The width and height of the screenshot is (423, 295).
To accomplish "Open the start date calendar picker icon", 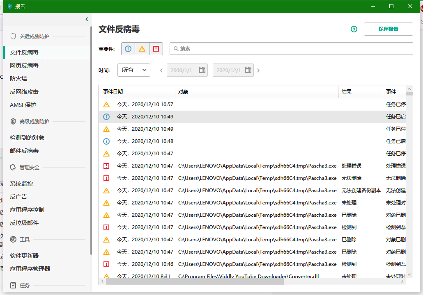I will point(202,70).
